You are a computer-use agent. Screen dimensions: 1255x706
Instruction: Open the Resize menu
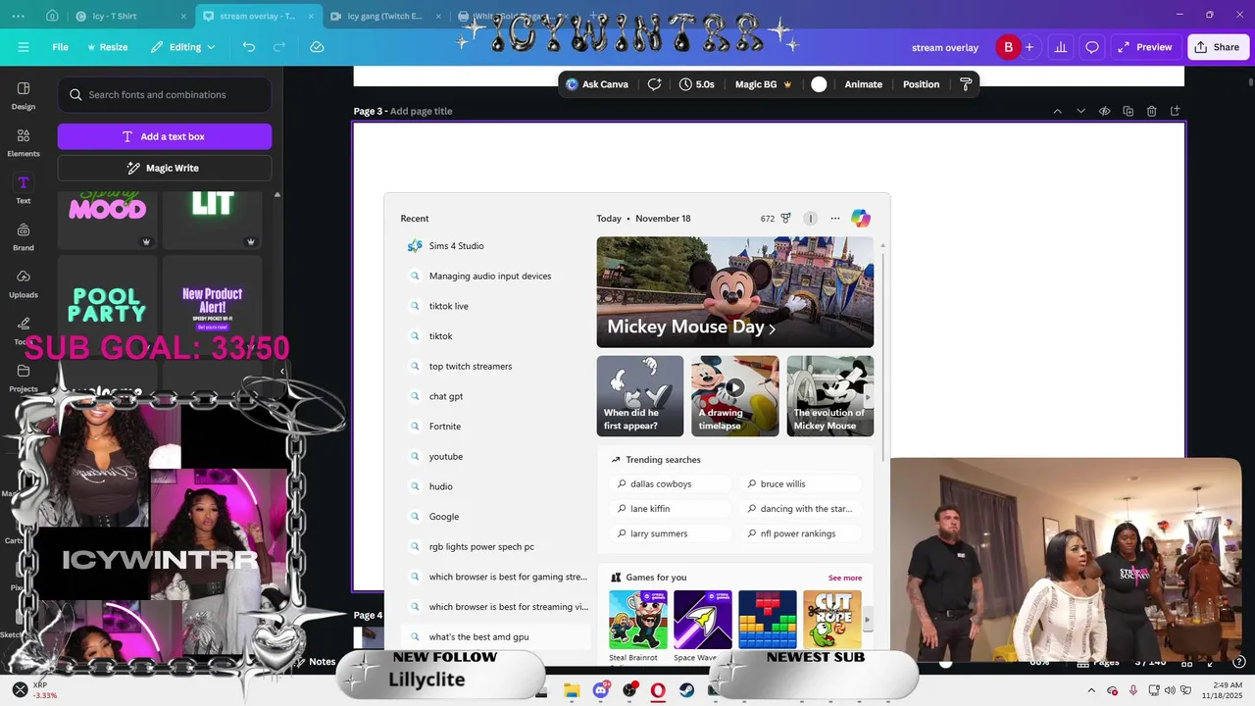[x=107, y=47]
